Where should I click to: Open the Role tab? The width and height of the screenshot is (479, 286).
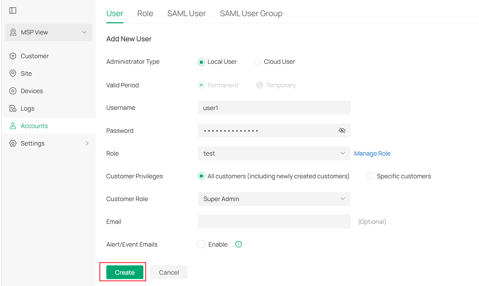click(x=145, y=13)
